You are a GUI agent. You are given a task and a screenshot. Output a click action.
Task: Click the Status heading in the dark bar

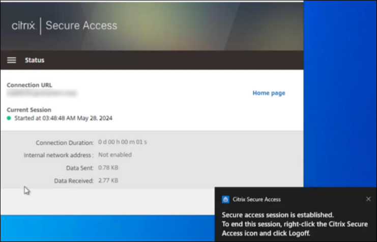[35, 60]
